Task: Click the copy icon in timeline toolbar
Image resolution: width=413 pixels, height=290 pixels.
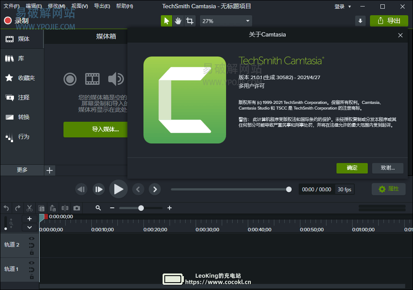Action: click(41, 208)
